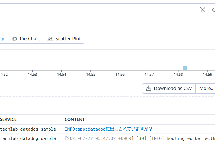Select the partially visible tab ending in 'ap'
The height and width of the screenshot is (143, 215).
pyautogui.click(x=4, y=39)
